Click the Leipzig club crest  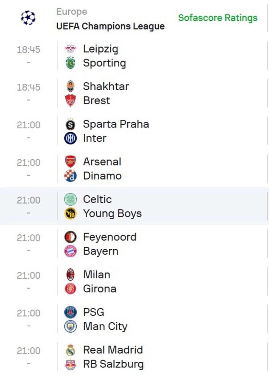coord(71,49)
